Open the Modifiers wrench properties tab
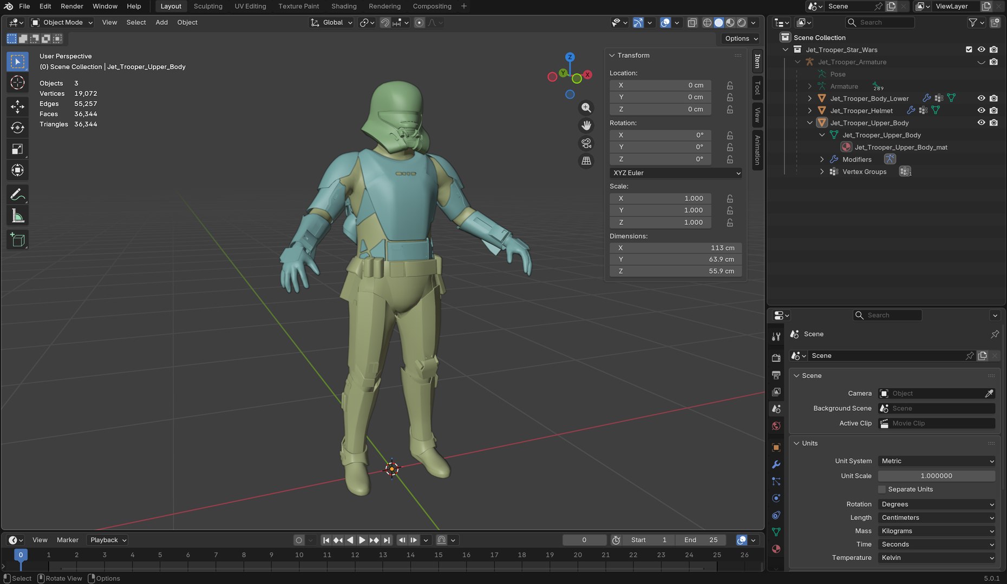1007x584 pixels. (776, 464)
